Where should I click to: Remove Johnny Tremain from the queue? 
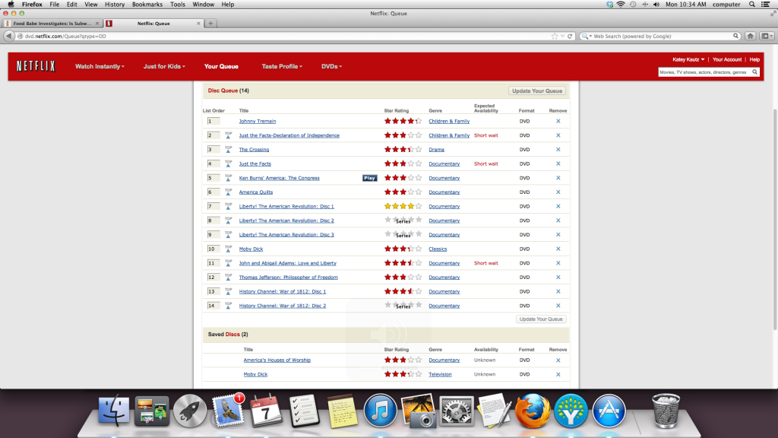click(x=558, y=121)
